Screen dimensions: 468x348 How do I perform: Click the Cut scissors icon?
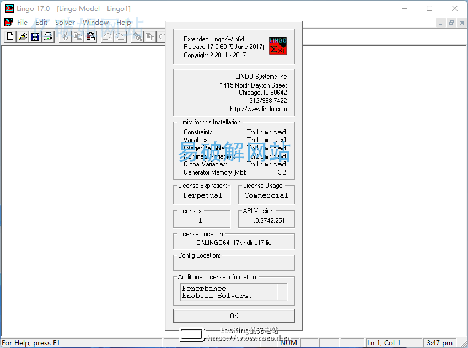(65, 37)
